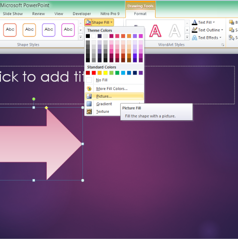Viewport: 238px width, 239px height.
Task: Select the orange outlined Abc shape style
Action: pyautogui.click(x=29, y=30)
